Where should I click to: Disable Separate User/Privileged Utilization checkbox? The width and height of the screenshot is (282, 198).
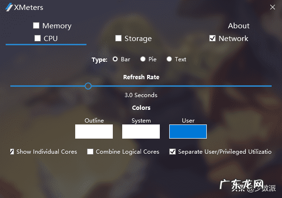pyautogui.click(x=172, y=152)
